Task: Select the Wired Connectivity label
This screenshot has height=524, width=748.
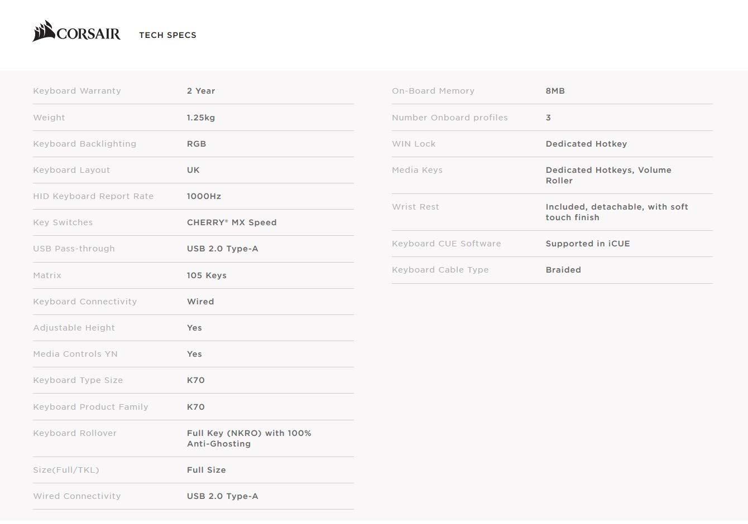Action: (x=77, y=496)
